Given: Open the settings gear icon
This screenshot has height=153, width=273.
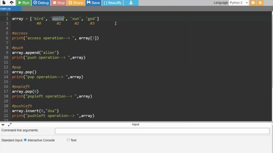Looking at the screenshot, I should pyautogui.click(x=260, y=3).
